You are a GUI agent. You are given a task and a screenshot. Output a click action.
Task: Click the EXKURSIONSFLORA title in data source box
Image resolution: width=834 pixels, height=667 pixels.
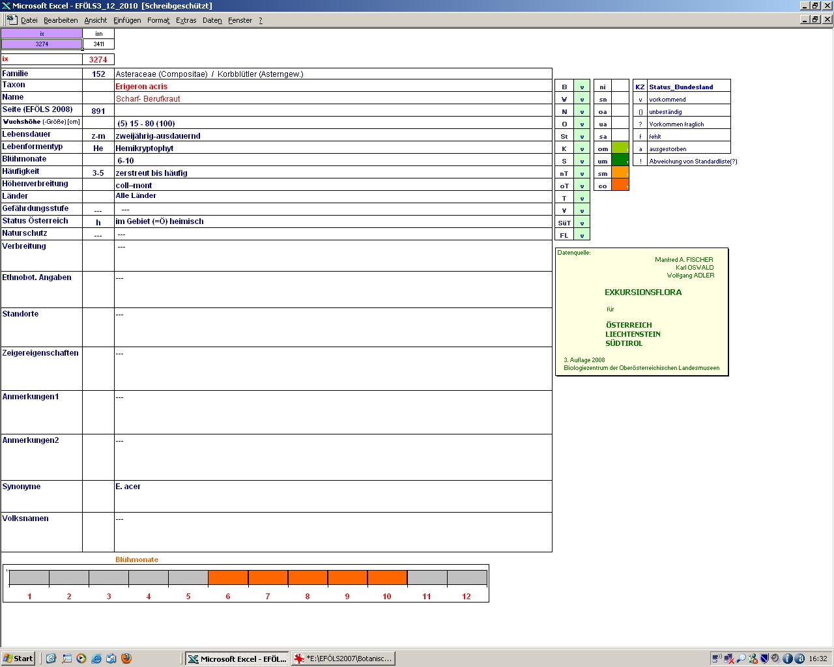coord(643,292)
